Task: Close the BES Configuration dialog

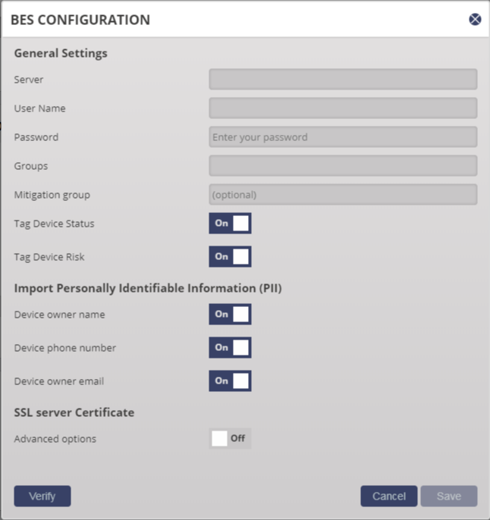Action: click(475, 20)
